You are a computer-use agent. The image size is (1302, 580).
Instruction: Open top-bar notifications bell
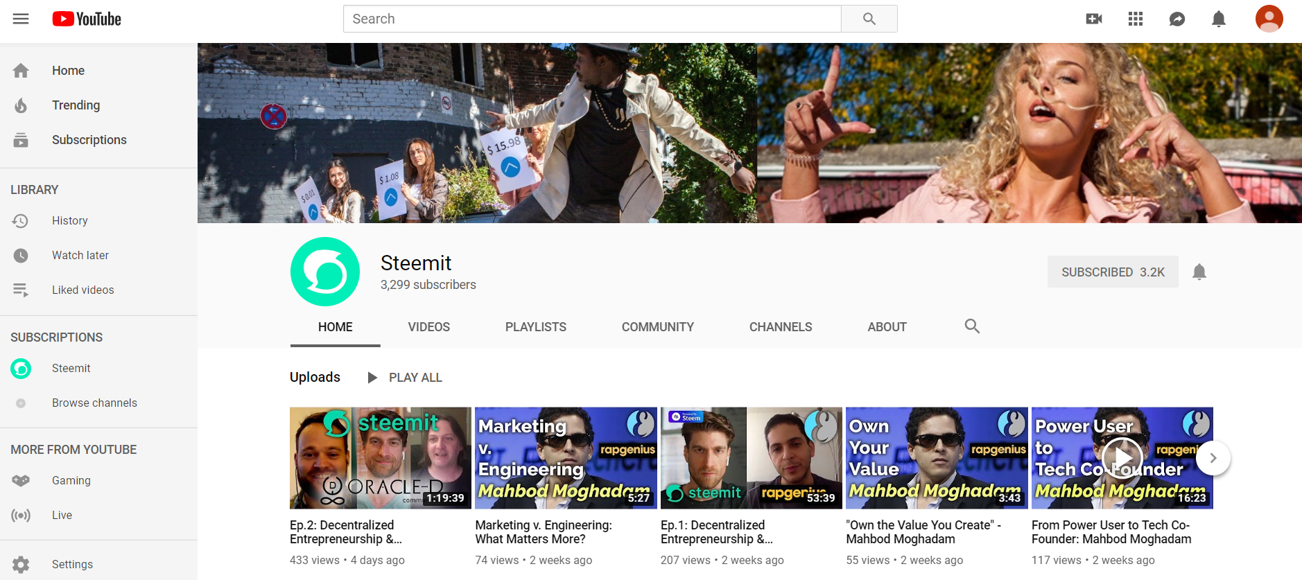pos(1219,19)
